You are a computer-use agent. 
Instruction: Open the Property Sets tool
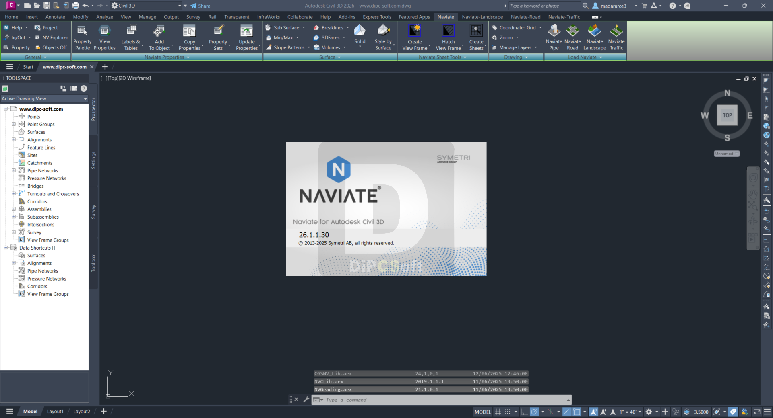coord(218,37)
